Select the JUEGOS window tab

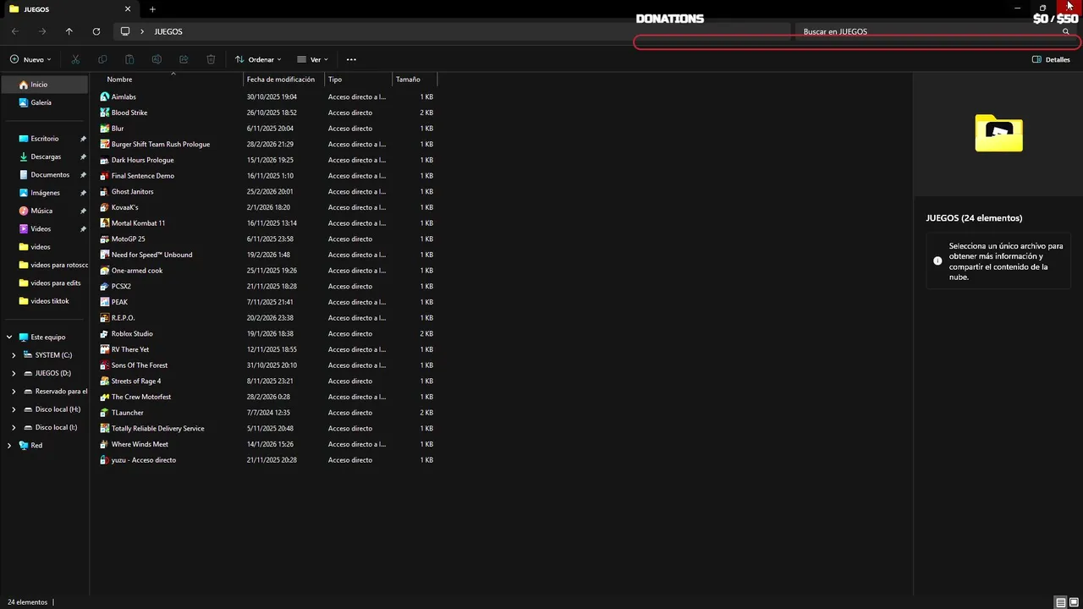[69, 9]
